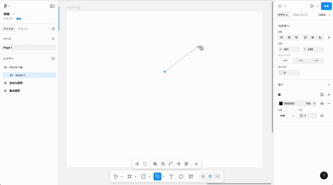Toggle the left sidebar panel icon
333x185 pixels.
(52, 6)
